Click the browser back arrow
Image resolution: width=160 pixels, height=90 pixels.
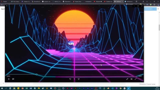(2, 5)
